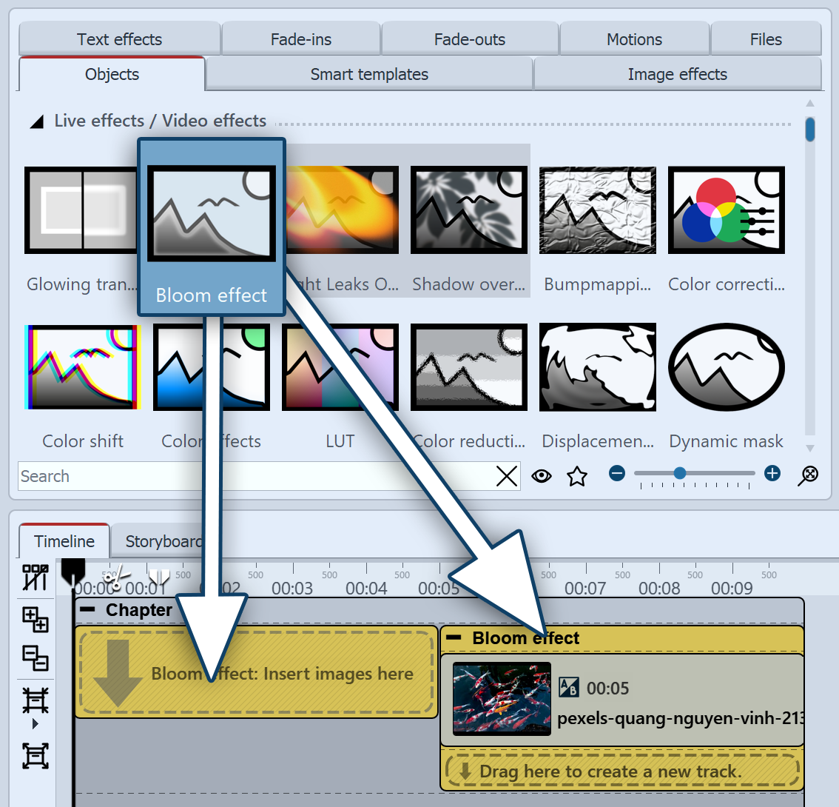Screen dimensions: 839x807
Task: Click the remove track minus icon
Action: (36, 659)
